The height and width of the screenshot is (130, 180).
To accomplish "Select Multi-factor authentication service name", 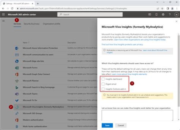I will [x=35, y=126].
